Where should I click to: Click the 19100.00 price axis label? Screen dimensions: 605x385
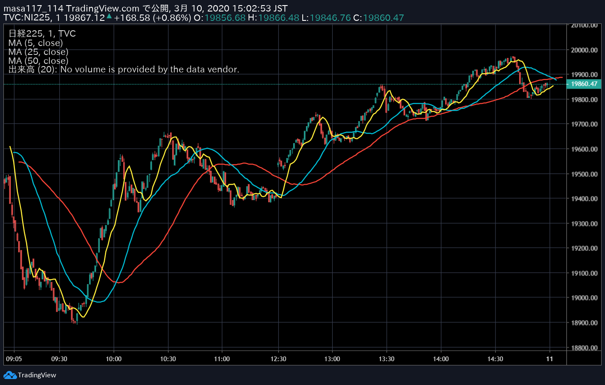(584, 273)
